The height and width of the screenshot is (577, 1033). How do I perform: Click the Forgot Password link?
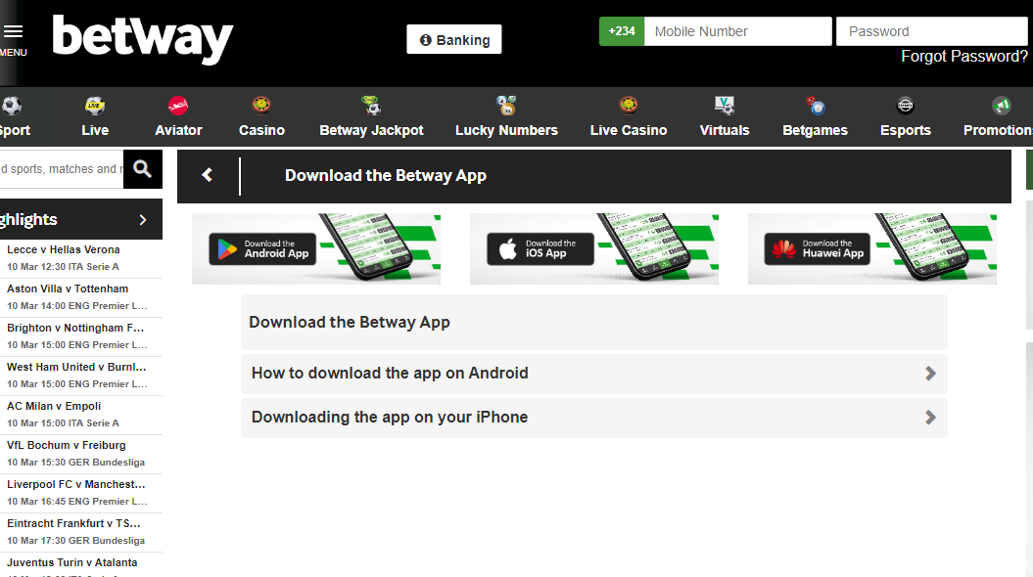click(x=963, y=57)
